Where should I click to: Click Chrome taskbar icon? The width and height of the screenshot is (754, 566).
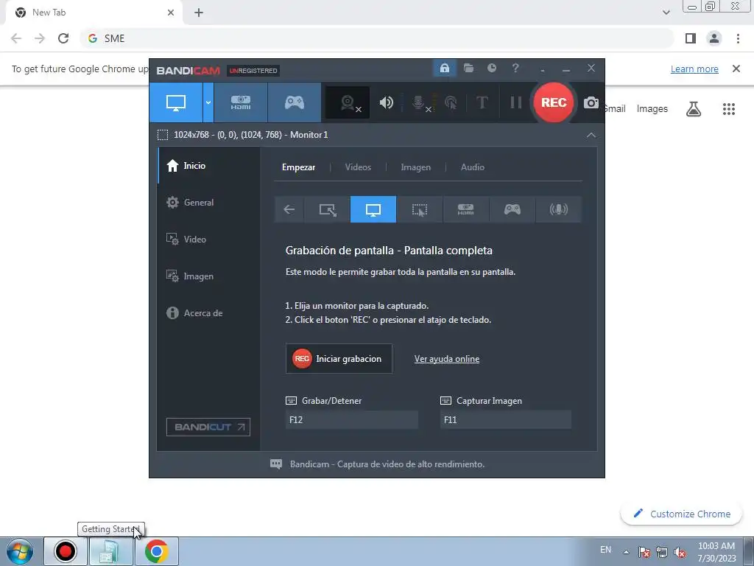pyautogui.click(x=157, y=551)
